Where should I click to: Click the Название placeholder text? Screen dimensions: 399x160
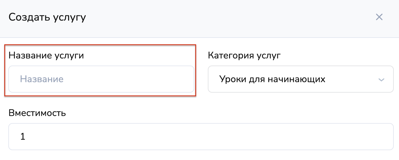(42, 79)
